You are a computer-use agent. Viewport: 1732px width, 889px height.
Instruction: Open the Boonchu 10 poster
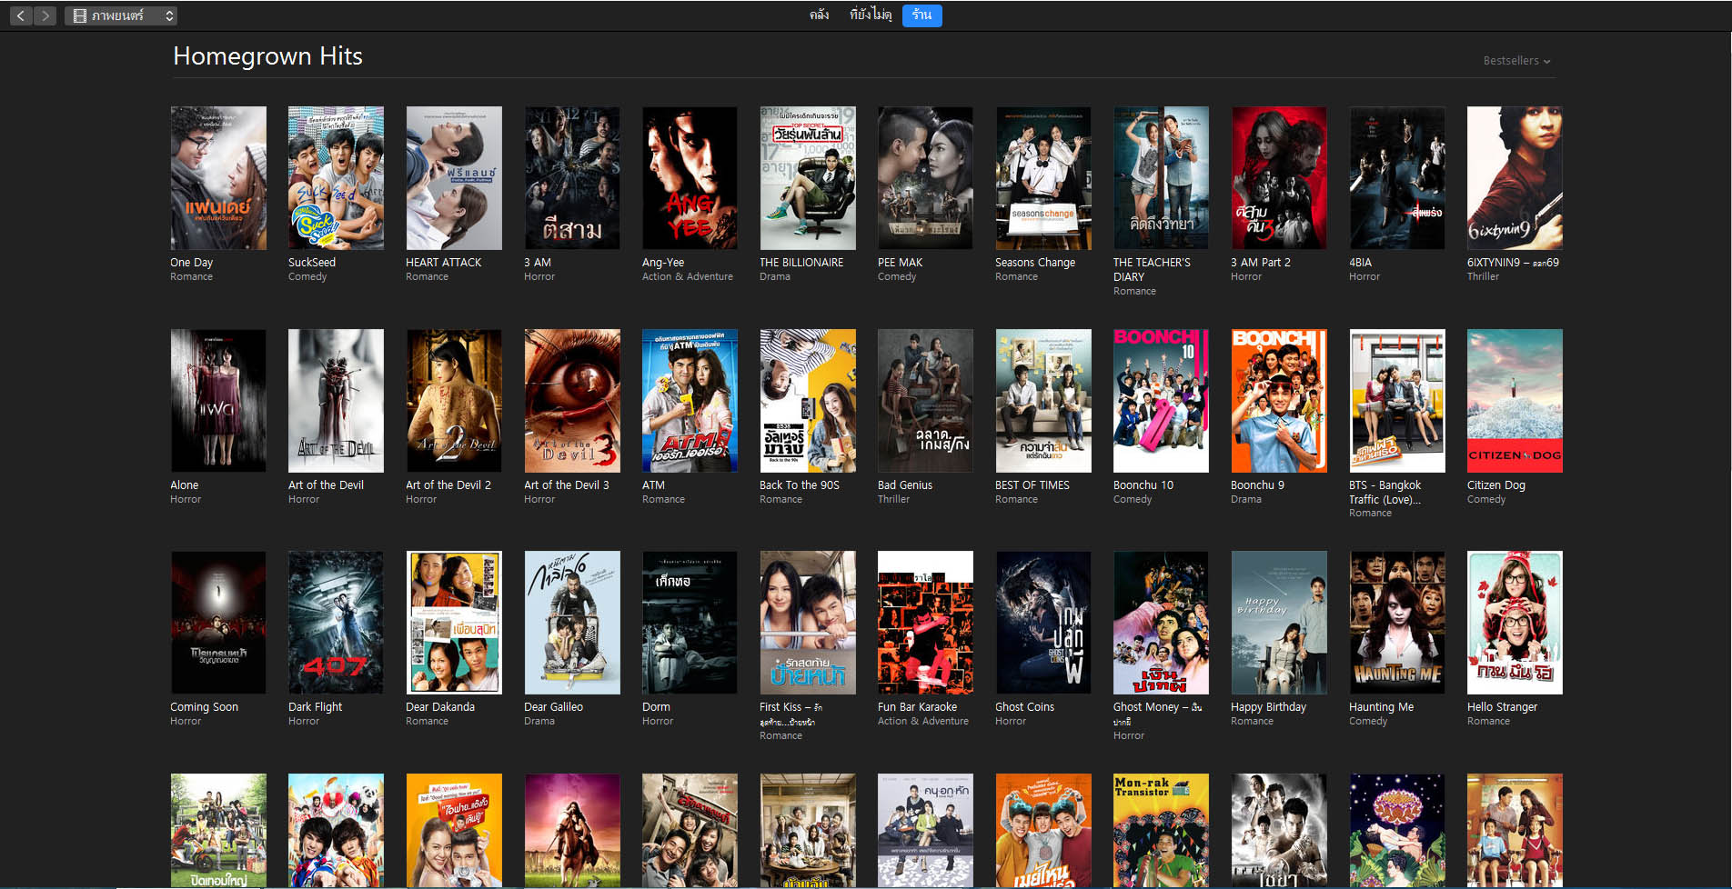(1161, 401)
